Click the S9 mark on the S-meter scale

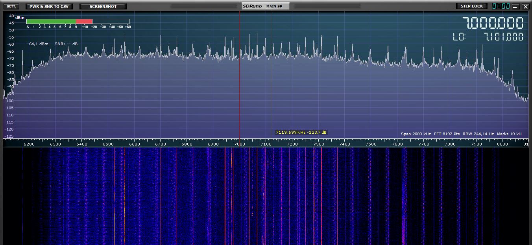[x=76, y=27]
